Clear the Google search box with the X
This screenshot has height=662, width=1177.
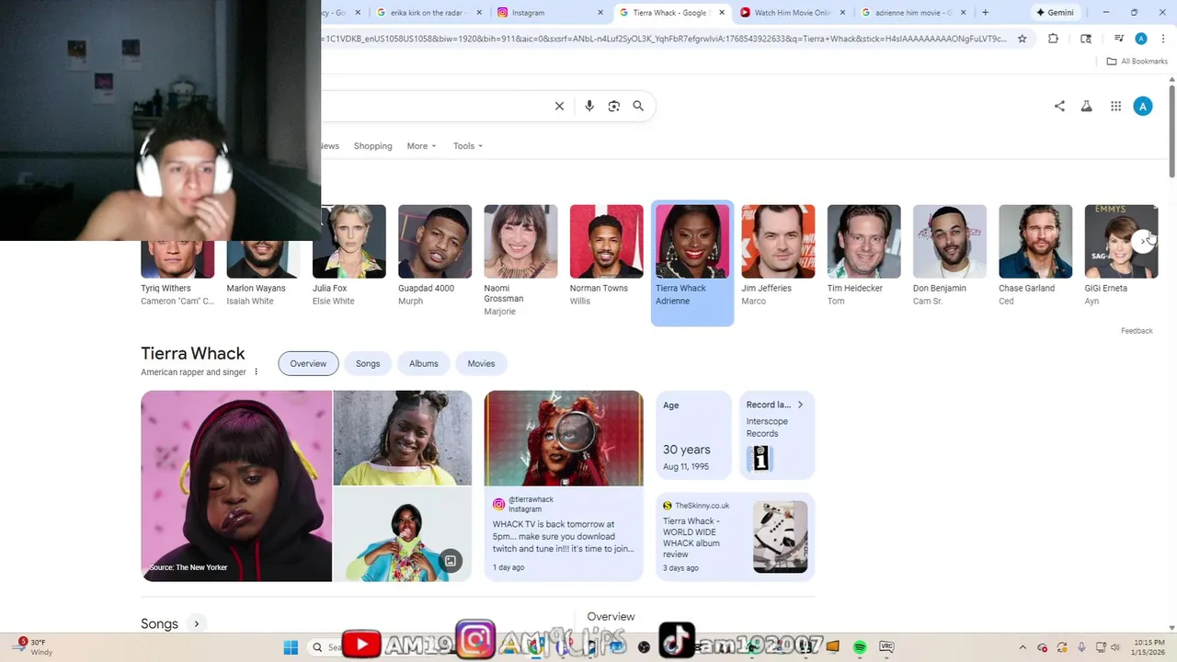pos(559,106)
